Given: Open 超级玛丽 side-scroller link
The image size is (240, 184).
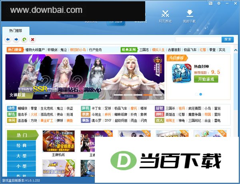Looking at the screenshot, I should click(x=121, y=121).
